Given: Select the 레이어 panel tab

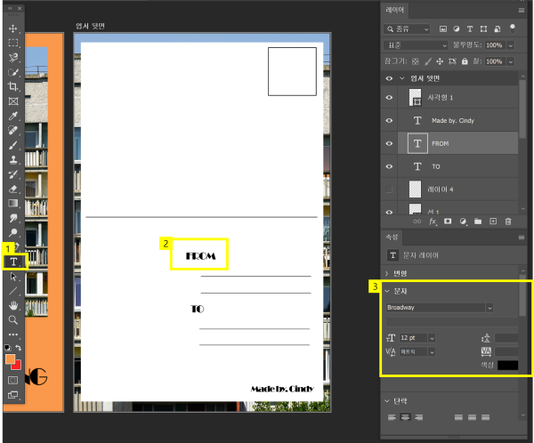Looking at the screenshot, I should 394,10.
